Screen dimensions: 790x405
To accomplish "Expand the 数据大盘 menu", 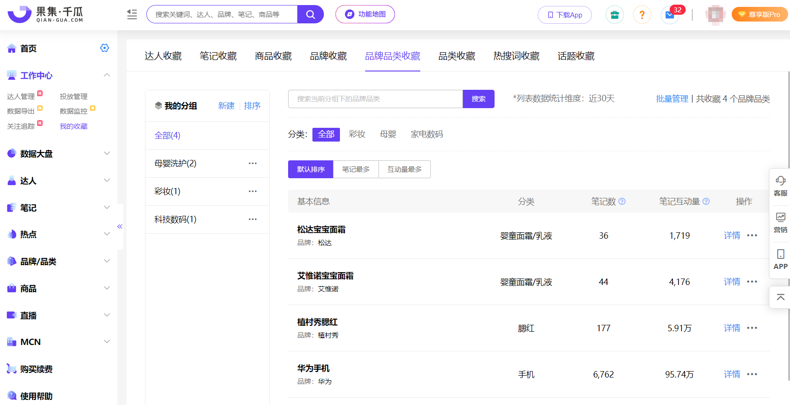I will click(107, 153).
